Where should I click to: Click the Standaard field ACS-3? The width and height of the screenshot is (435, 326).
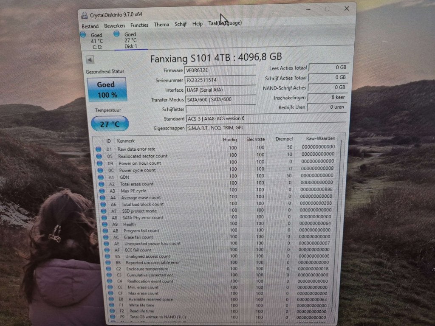(266, 118)
